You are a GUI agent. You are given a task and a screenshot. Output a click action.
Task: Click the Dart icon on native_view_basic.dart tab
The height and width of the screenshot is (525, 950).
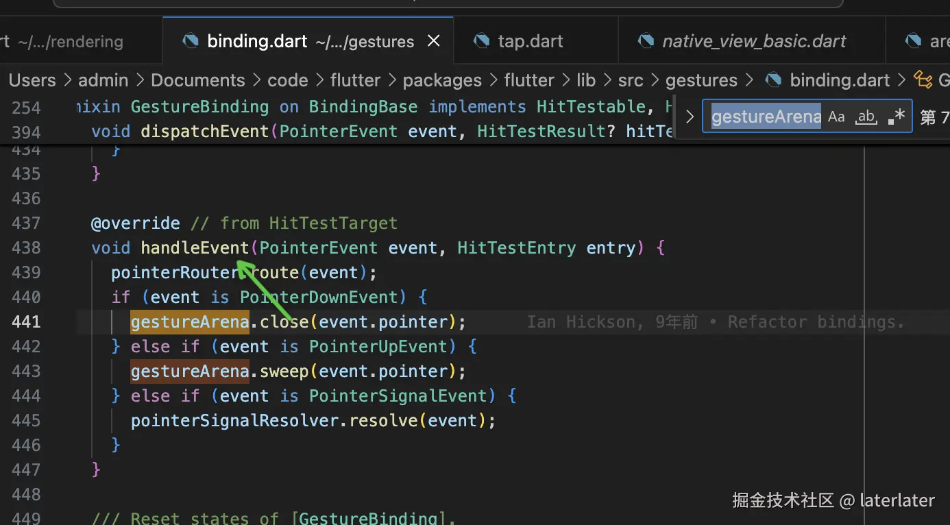tap(646, 41)
